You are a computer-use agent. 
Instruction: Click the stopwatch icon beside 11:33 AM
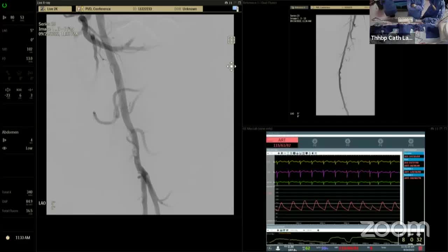8,238
